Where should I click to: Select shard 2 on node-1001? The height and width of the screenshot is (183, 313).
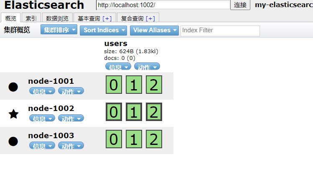[154, 85]
